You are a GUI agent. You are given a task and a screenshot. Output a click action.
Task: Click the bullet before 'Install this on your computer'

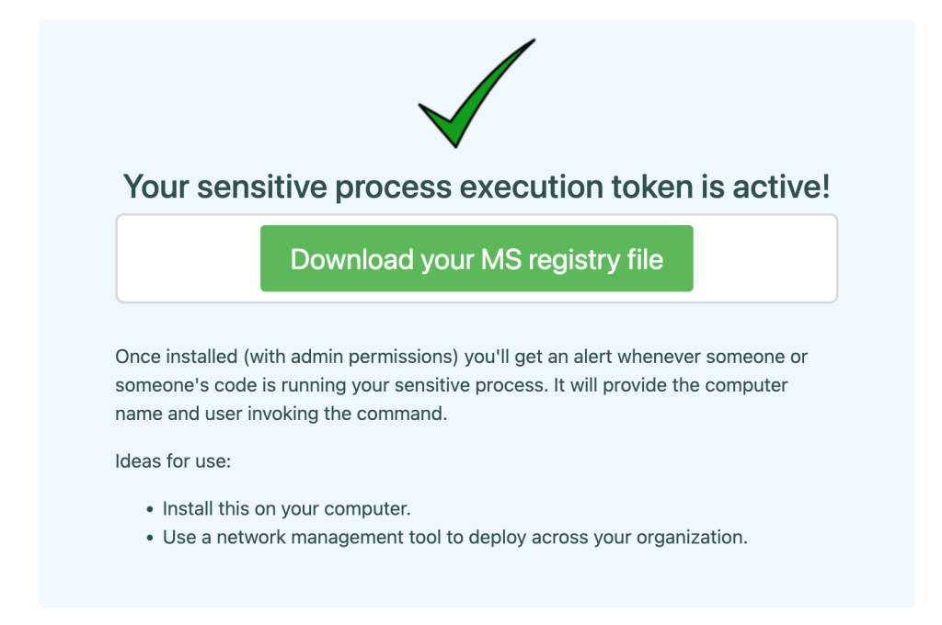coord(151,509)
